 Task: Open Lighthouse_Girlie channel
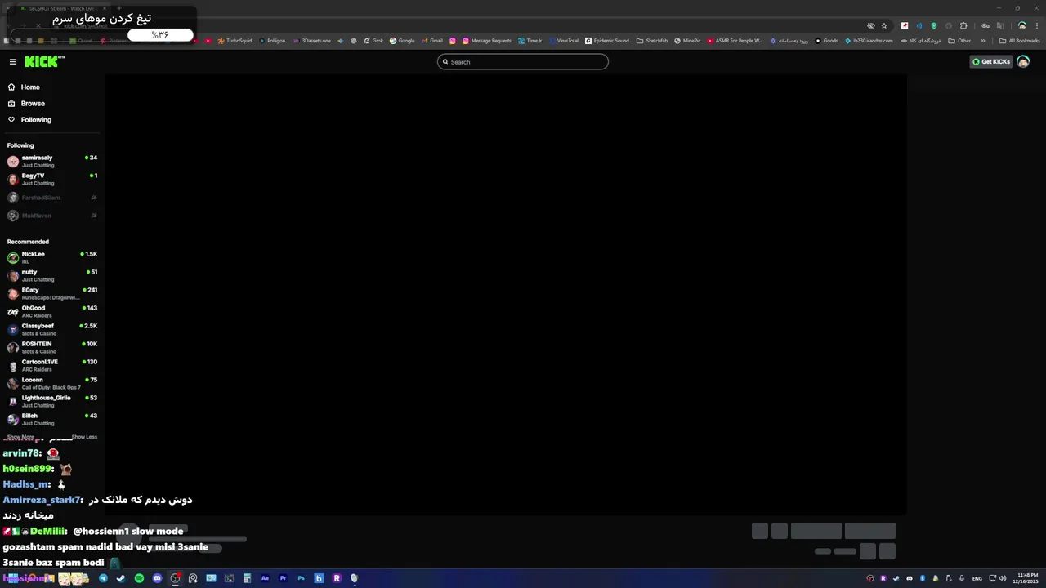point(51,401)
